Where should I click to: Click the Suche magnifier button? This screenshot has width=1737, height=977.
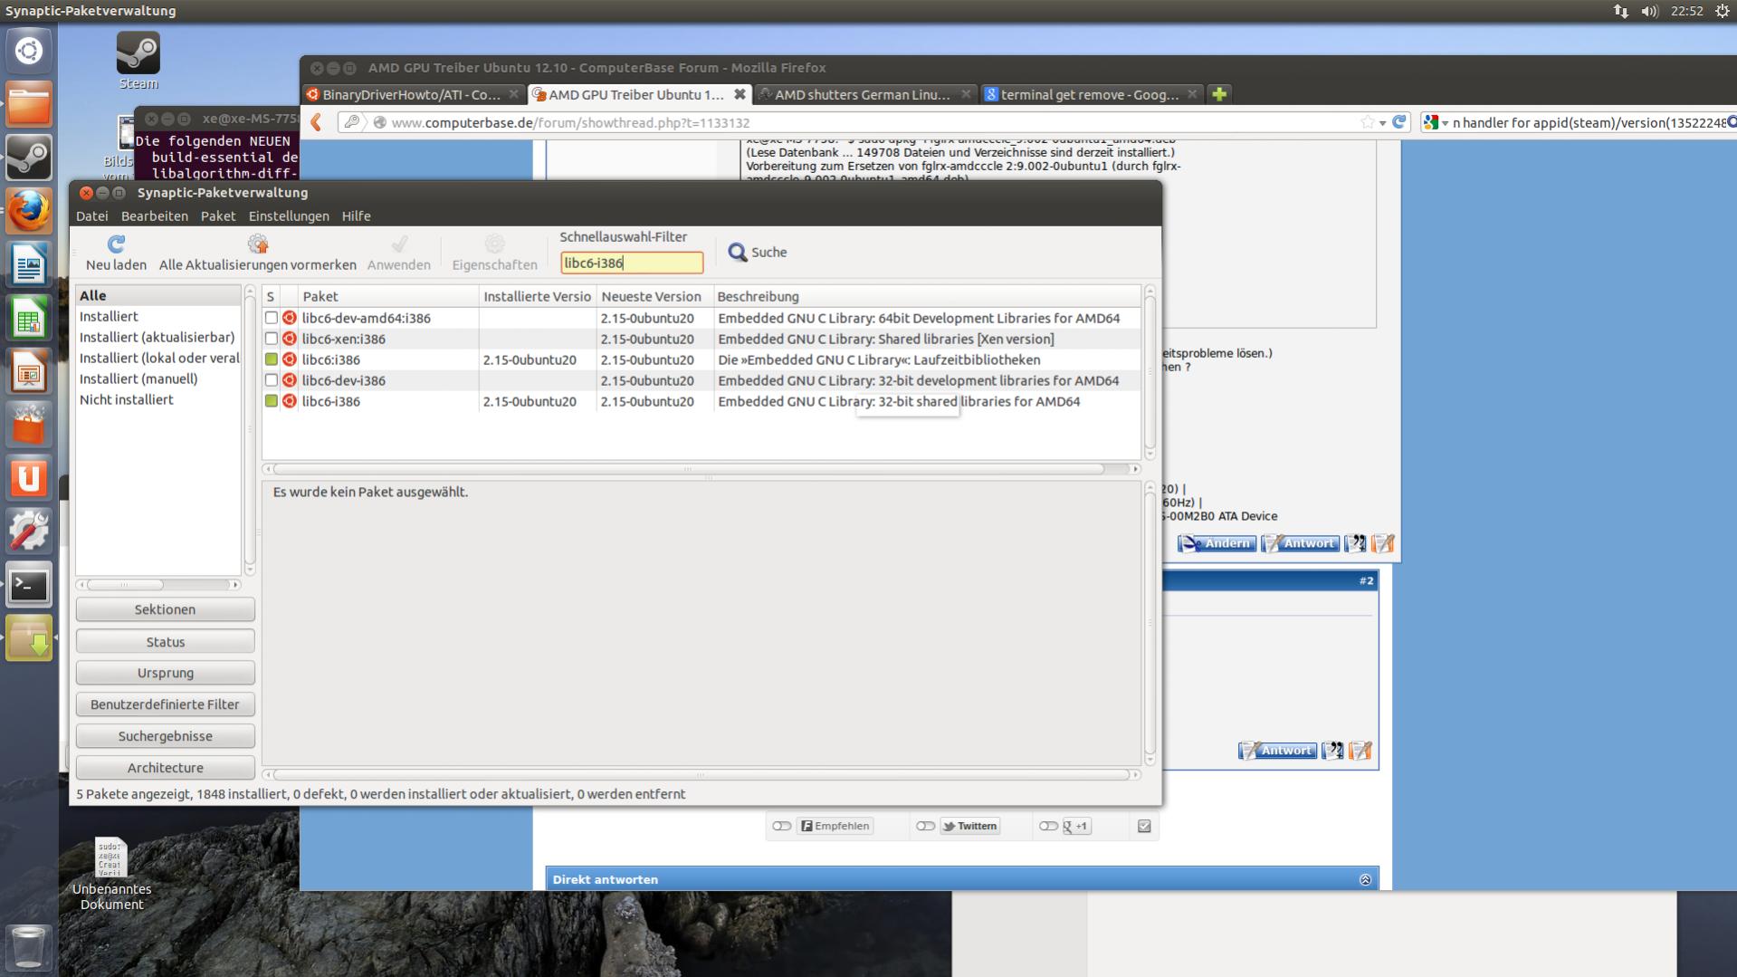[757, 252]
